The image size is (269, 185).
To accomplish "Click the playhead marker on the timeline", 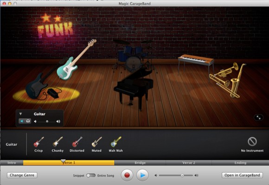I will click(63, 161).
